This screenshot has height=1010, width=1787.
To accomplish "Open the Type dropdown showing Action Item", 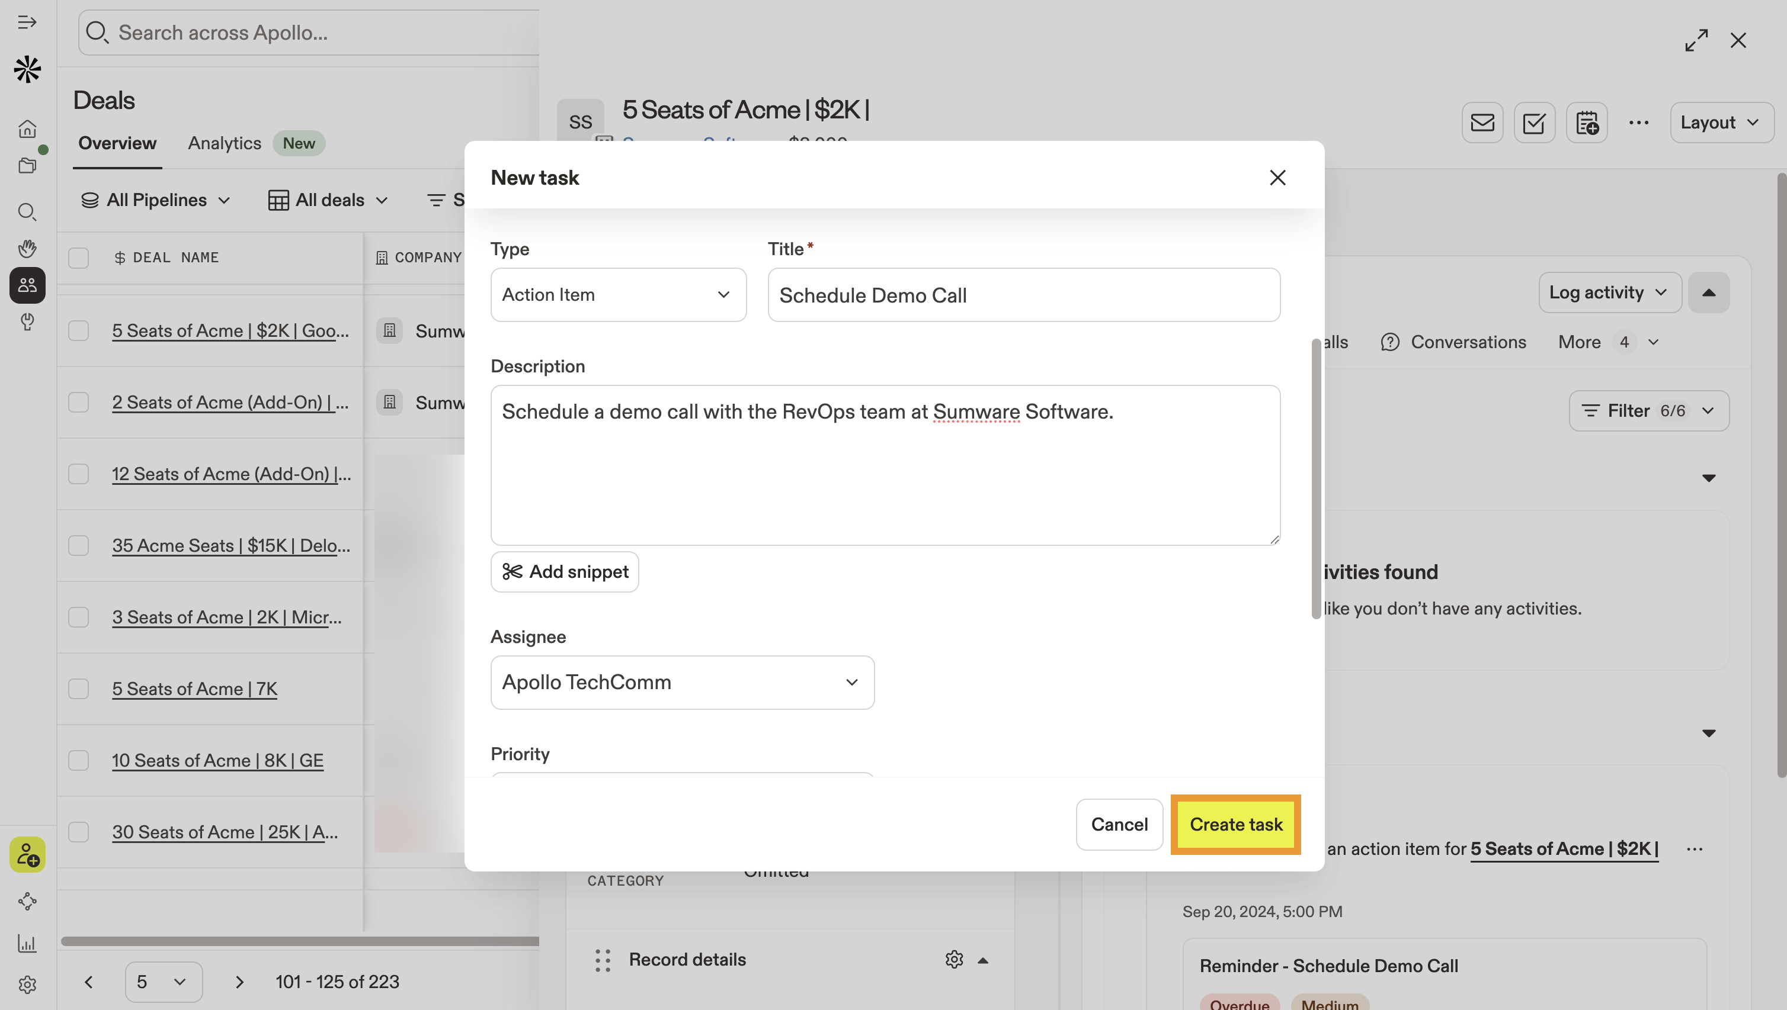I will pos(618,295).
